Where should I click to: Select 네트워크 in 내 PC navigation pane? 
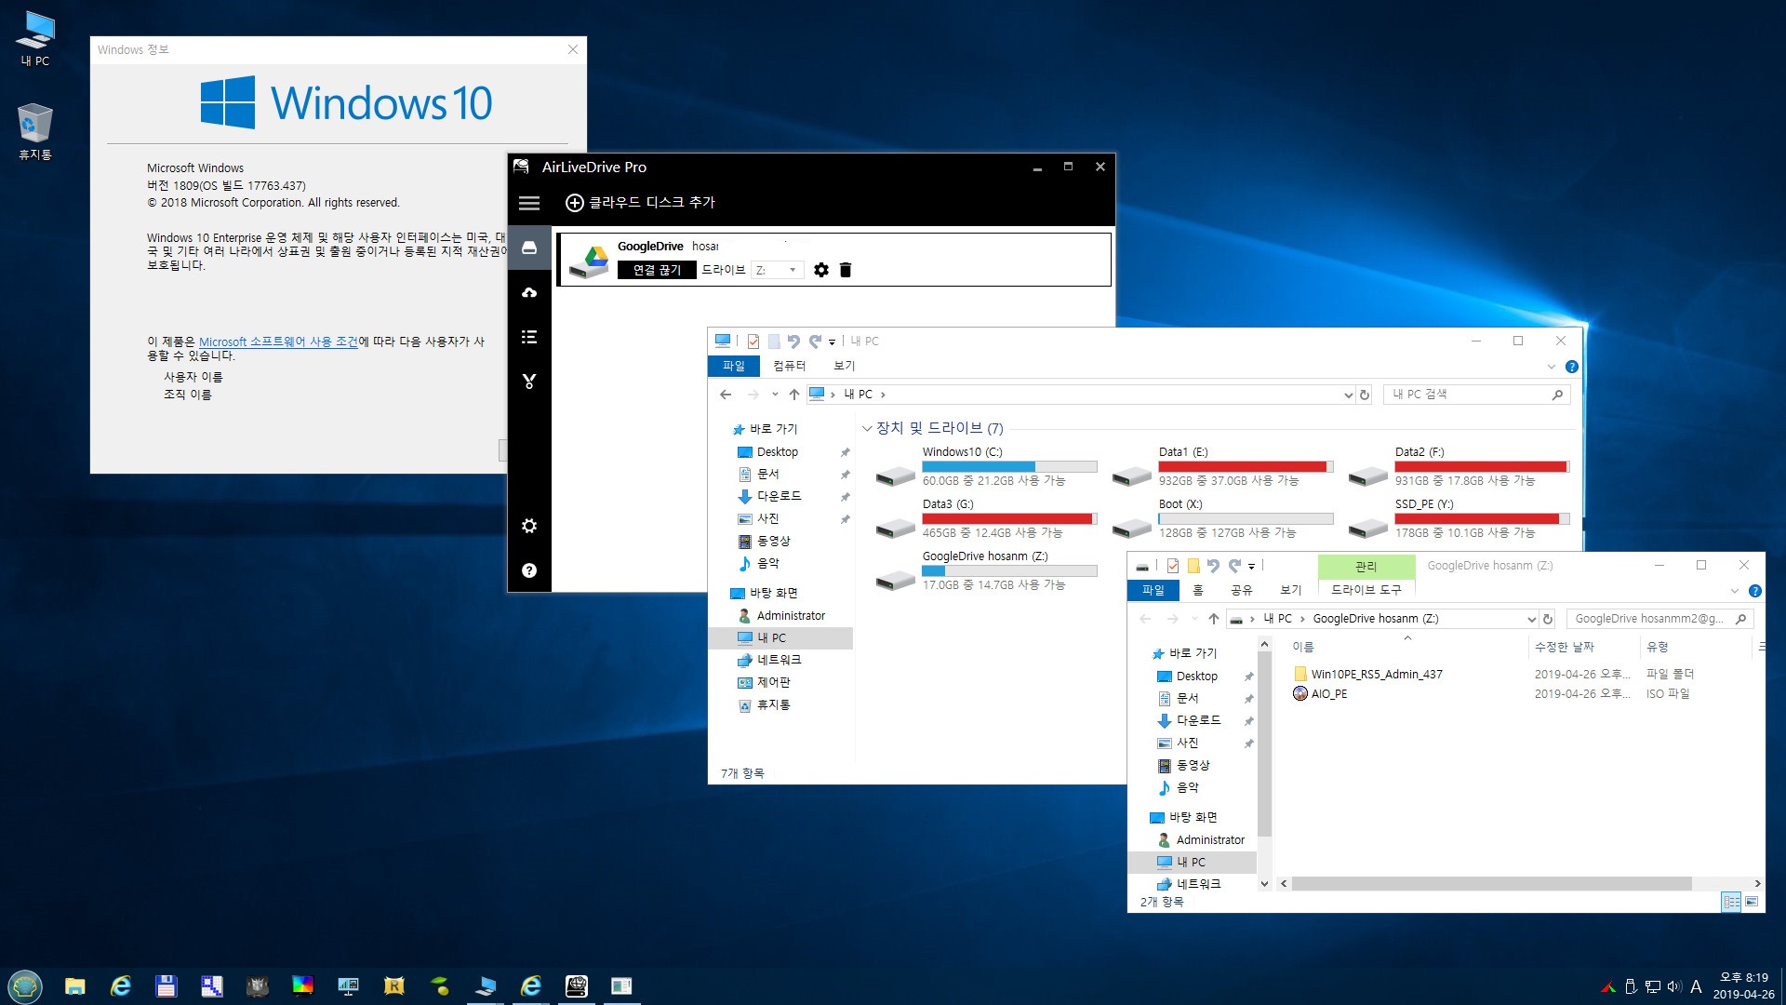779,660
